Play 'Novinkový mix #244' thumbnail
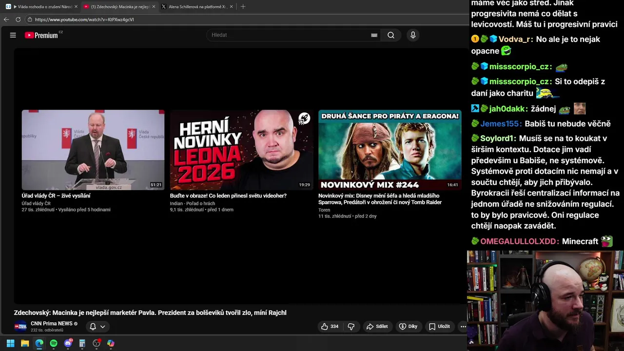Image resolution: width=624 pixels, height=351 pixels. 390,150
